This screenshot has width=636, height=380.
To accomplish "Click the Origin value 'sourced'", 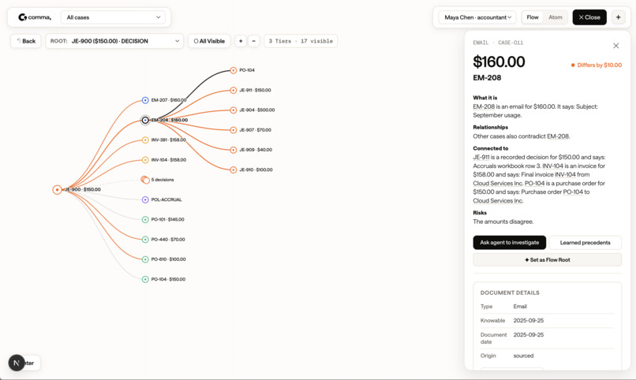I will (x=523, y=356).
